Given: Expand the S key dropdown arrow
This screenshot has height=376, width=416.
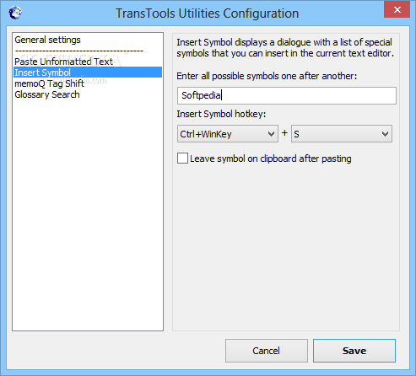Looking at the screenshot, I should 385,134.
